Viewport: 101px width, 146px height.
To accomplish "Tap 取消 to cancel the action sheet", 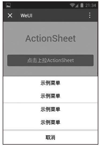I will click(50, 137).
